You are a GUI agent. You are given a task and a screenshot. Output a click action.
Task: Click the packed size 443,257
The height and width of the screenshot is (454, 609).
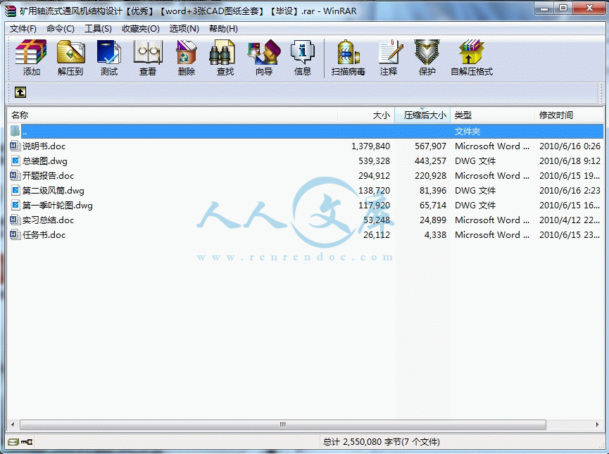coord(430,160)
